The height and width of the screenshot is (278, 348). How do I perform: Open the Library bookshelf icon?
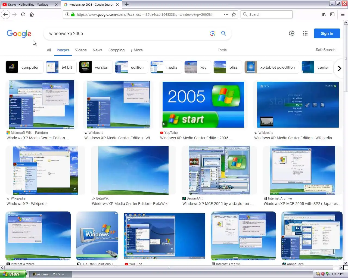[324, 14]
